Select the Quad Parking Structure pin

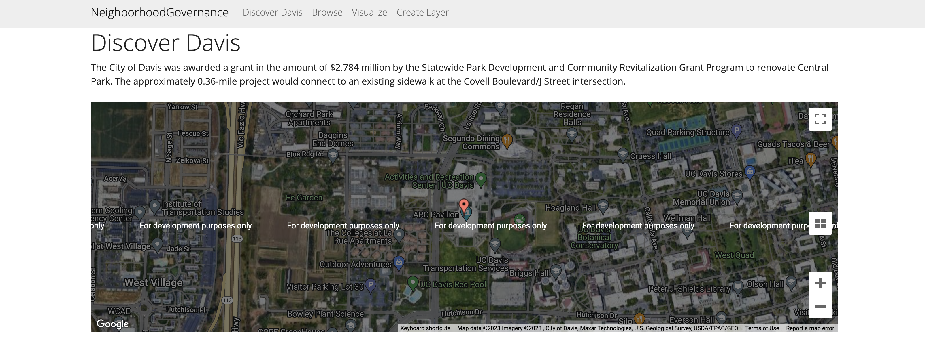(x=737, y=130)
